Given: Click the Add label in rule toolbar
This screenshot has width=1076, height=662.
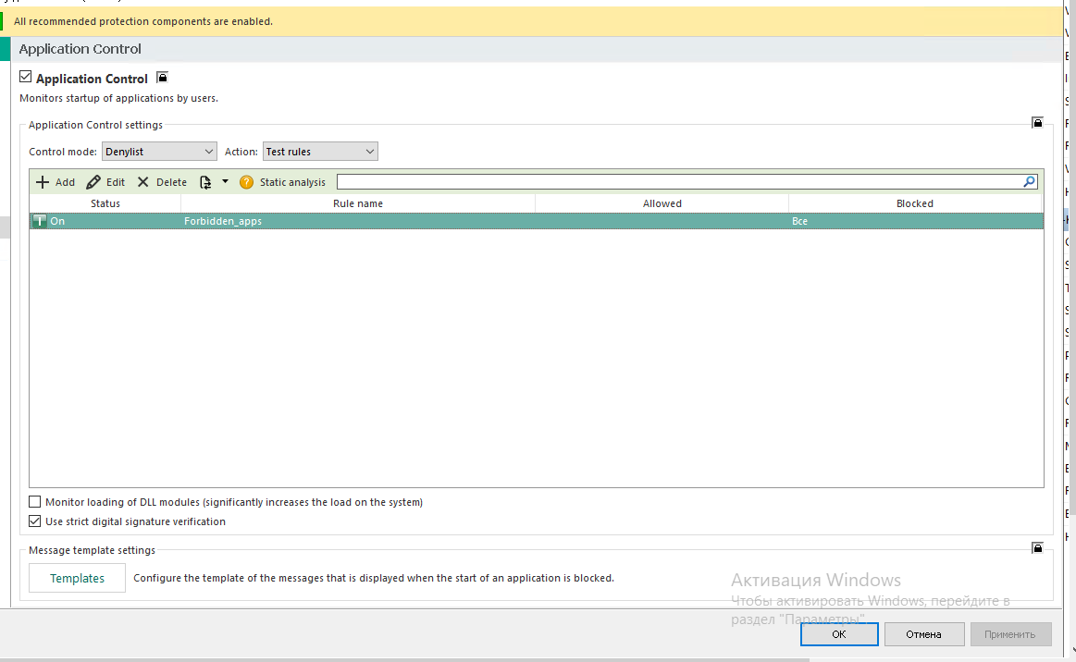Looking at the screenshot, I should coord(65,182).
